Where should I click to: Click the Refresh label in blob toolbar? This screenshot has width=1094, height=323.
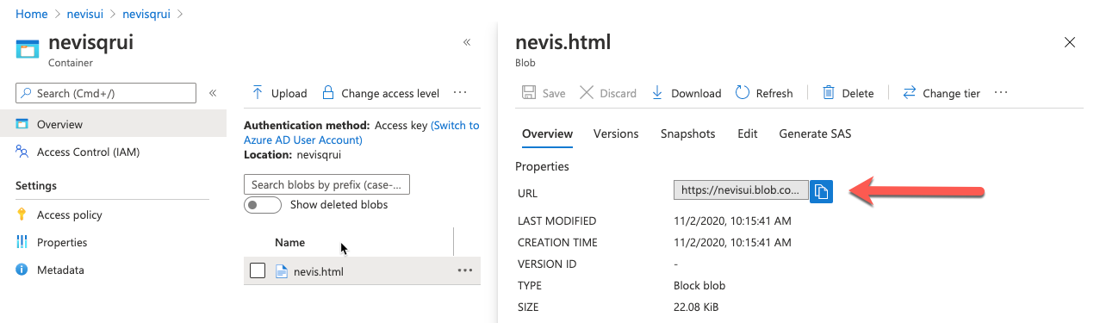[774, 93]
